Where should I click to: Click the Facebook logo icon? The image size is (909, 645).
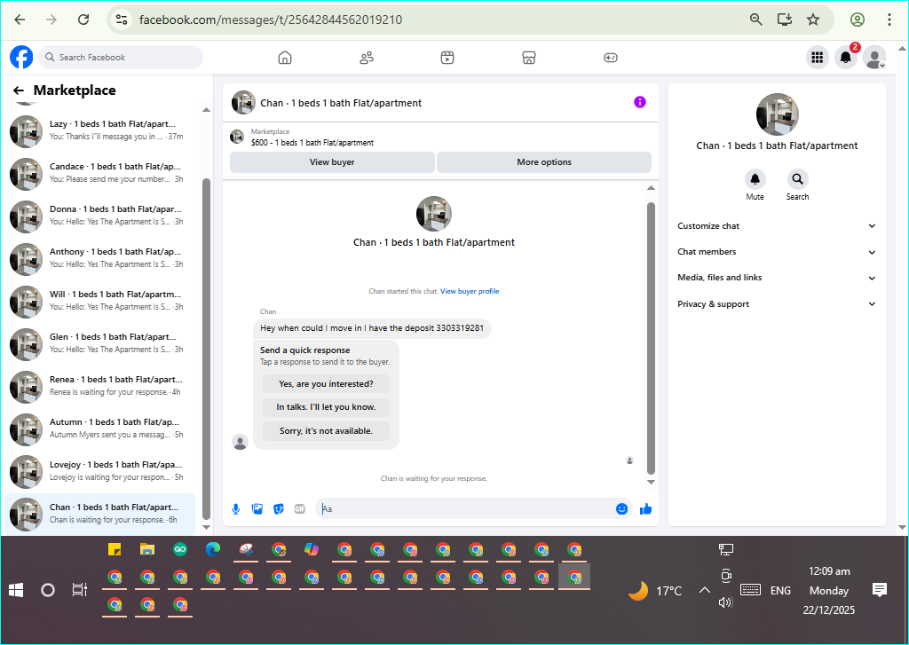coord(21,58)
